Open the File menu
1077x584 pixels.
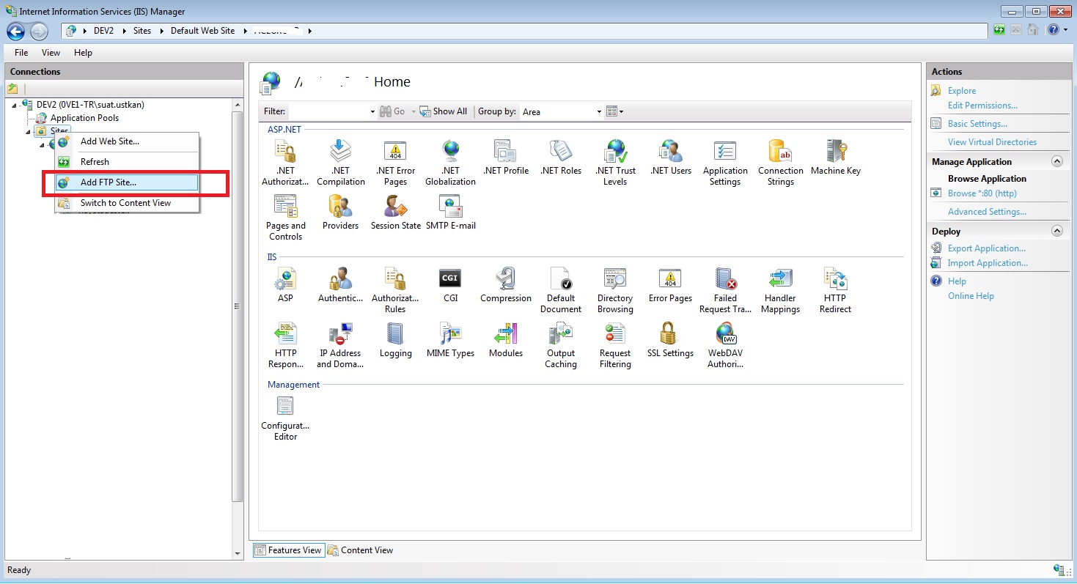pyautogui.click(x=21, y=53)
